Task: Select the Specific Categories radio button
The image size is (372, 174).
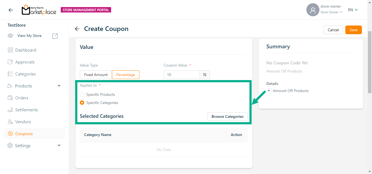Action: click(82, 103)
